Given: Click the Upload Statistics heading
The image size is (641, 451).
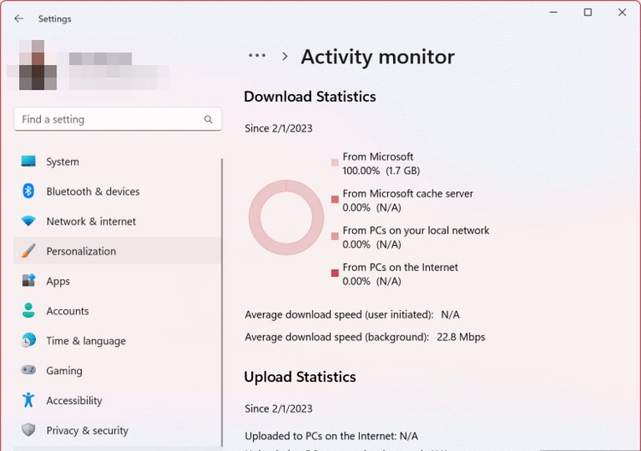Looking at the screenshot, I should point(300,377).
